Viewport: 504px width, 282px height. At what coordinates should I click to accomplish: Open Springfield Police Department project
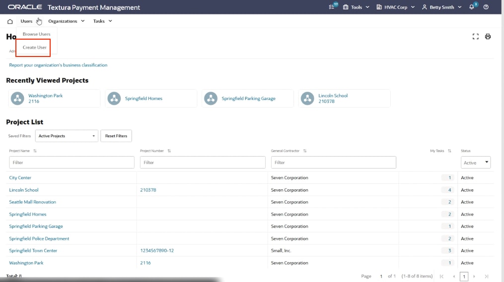[x=39, y=239]
